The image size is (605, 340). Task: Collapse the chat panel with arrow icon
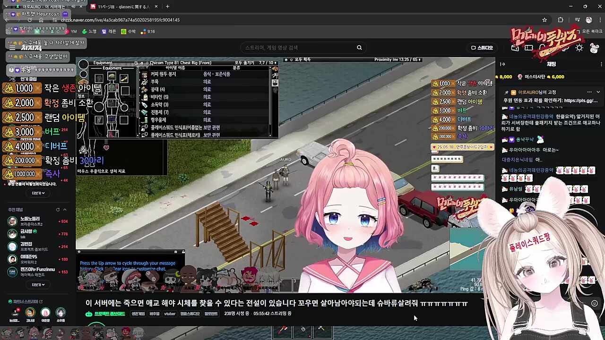click(502, 64)
